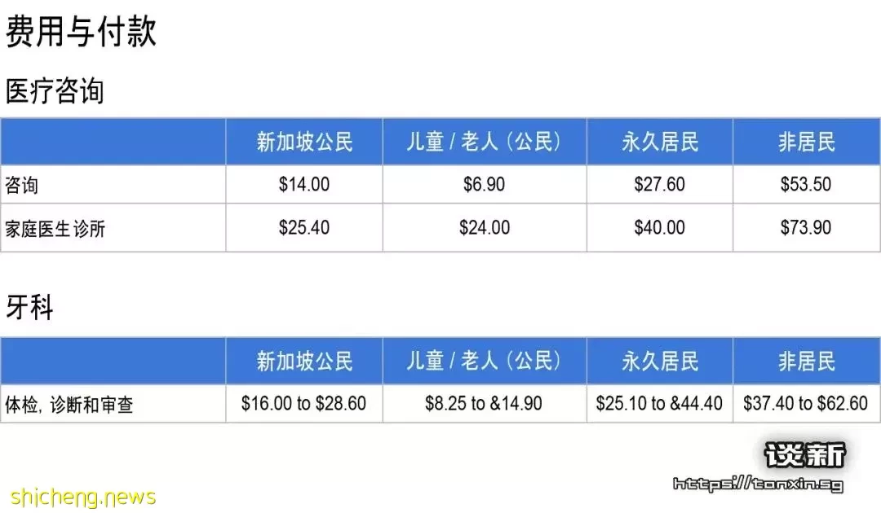Click the $6.90 child/senior price cell
This screenshot has height=513, width=881.
485,185
